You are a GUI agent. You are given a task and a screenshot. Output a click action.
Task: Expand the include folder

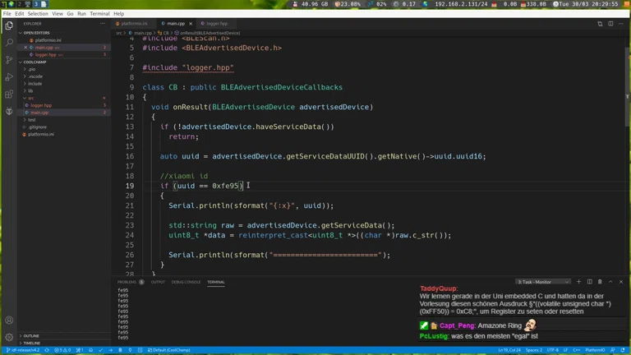click(x=35, y=84)
